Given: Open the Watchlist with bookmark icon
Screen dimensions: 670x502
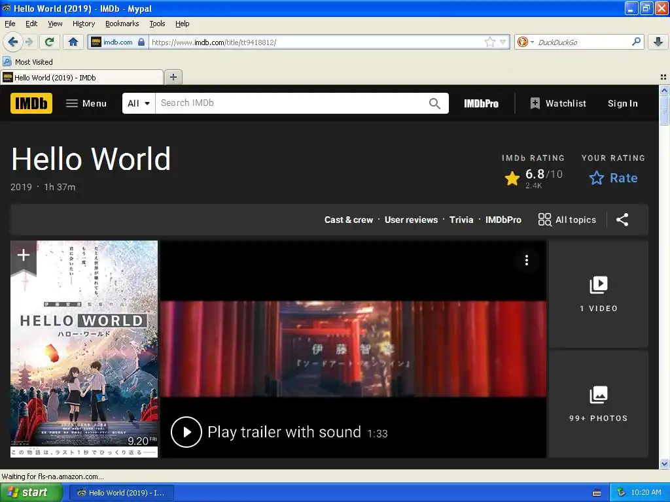Looking at the screenshot, I should click(x=557, y=103).
